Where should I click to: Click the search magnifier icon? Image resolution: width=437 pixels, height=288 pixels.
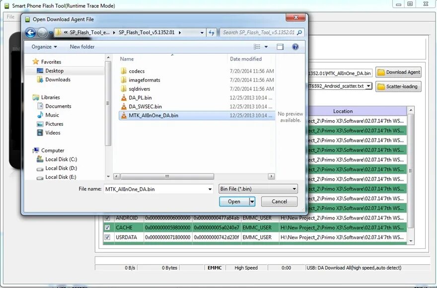(x=299, y=33)
